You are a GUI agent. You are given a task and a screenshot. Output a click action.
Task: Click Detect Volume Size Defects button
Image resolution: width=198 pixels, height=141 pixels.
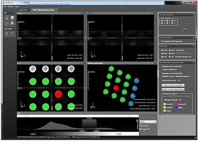(173, 85)
